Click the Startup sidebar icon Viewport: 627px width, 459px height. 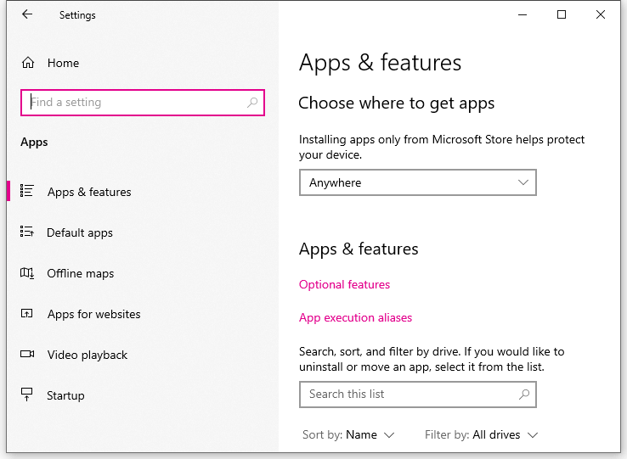[27, 395]
